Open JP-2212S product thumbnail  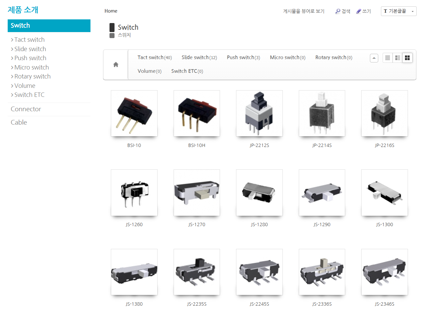click(x=259, y=113)
